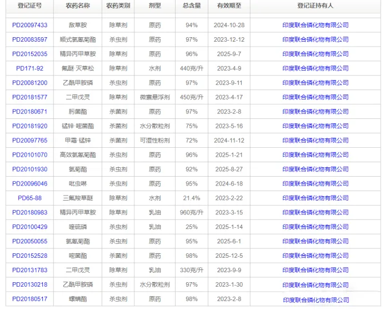385x310 pixels.
Task: Click expiry date 2024-10-28
Action: click(x=229, y=25)
